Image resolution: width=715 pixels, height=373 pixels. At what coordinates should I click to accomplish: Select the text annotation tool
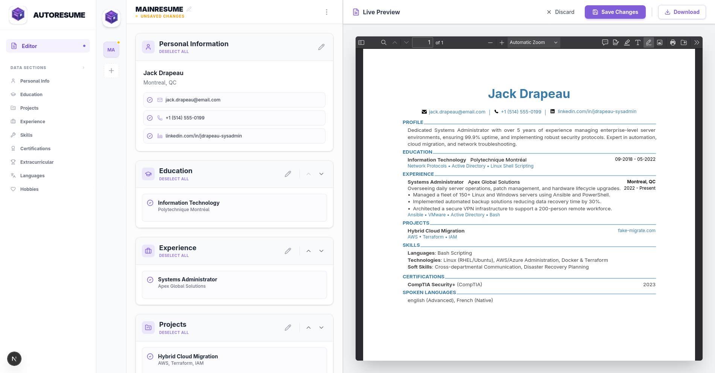click(637, 42)
